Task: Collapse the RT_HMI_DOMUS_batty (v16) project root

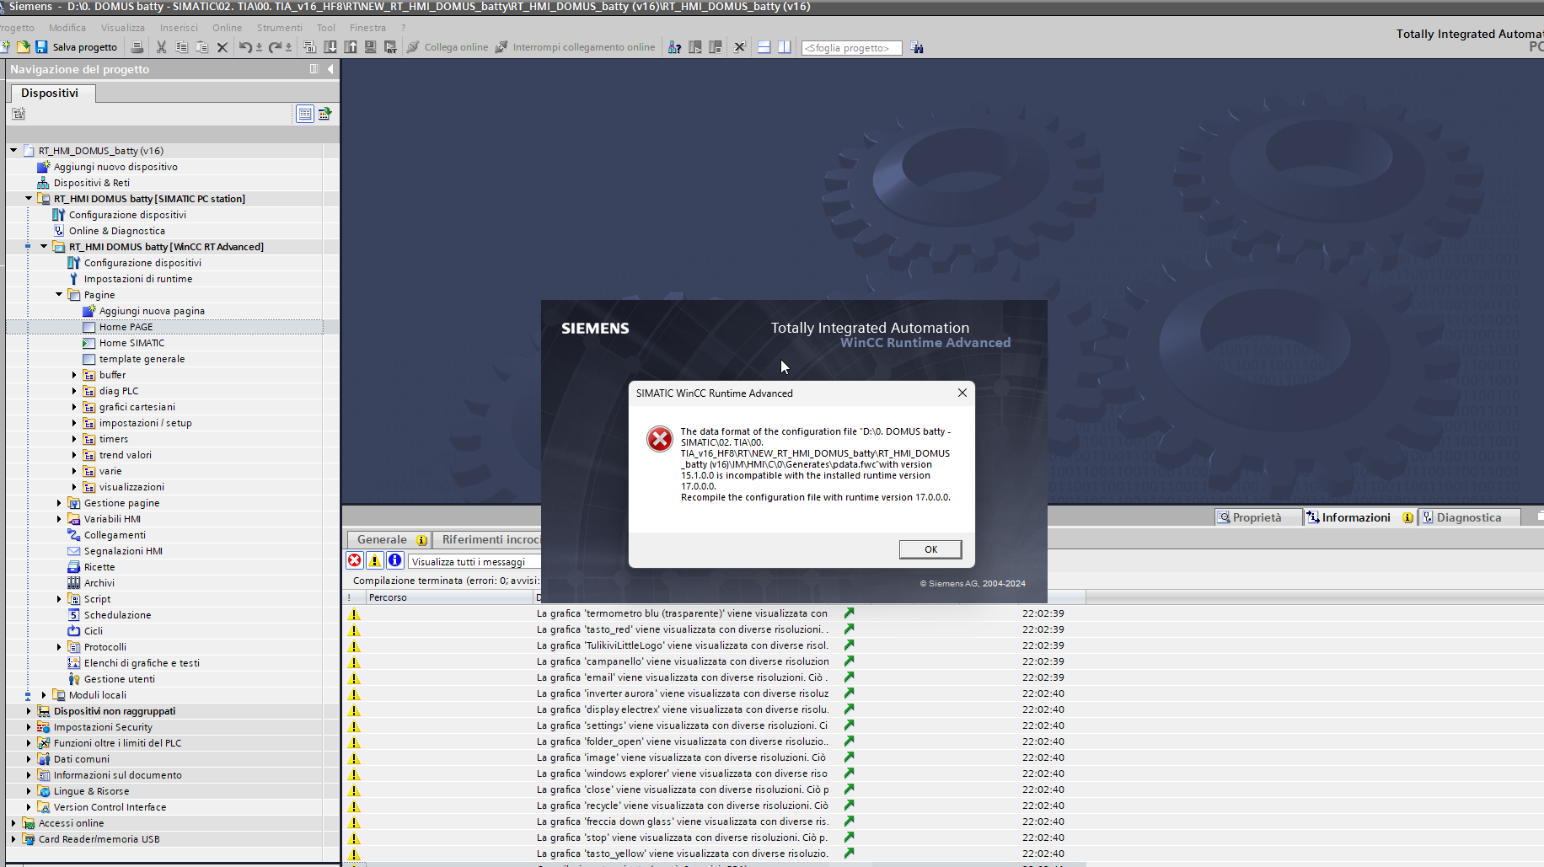Action: point(13,151)
